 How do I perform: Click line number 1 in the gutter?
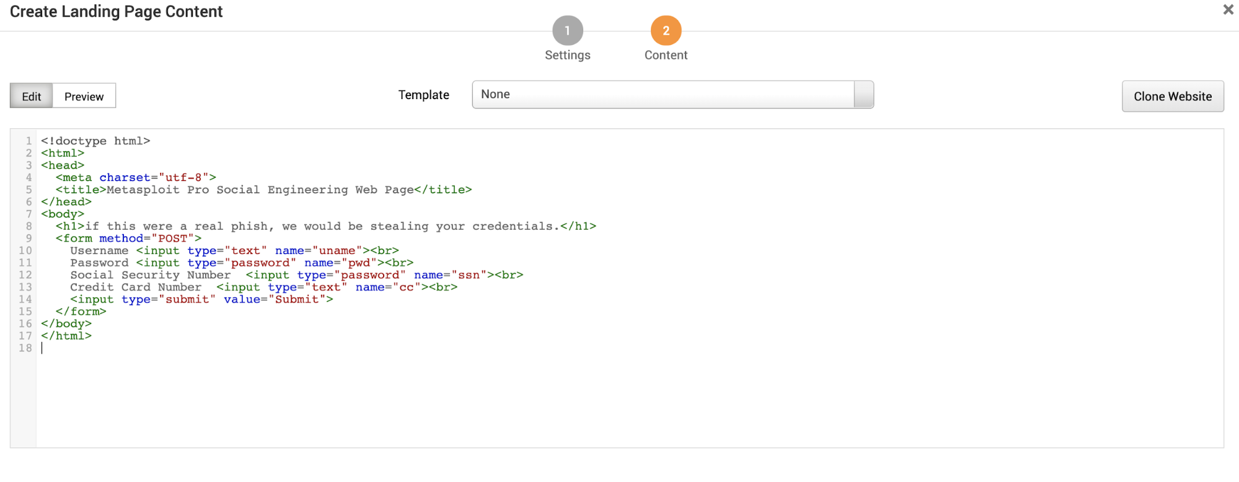[28, 141]
